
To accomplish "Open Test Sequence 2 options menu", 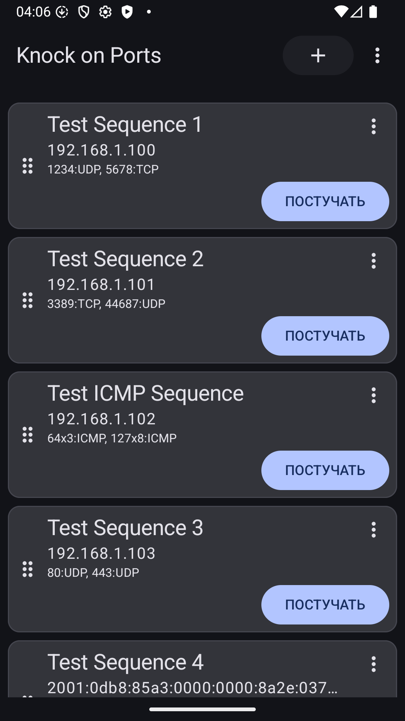I will pos(373,261).
